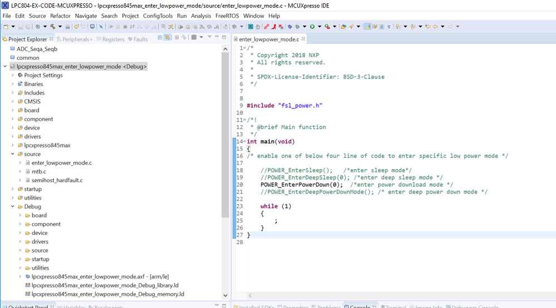Image resolution: width=556 pixels, height=308 pixels.
Task: Switch to the Faults tab
Action: click(138, 39)
